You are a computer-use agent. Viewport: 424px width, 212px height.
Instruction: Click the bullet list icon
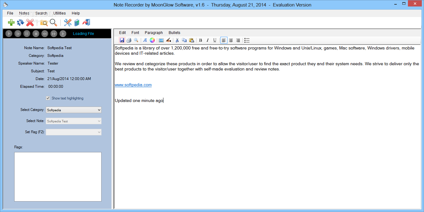[x=247, y=40]
